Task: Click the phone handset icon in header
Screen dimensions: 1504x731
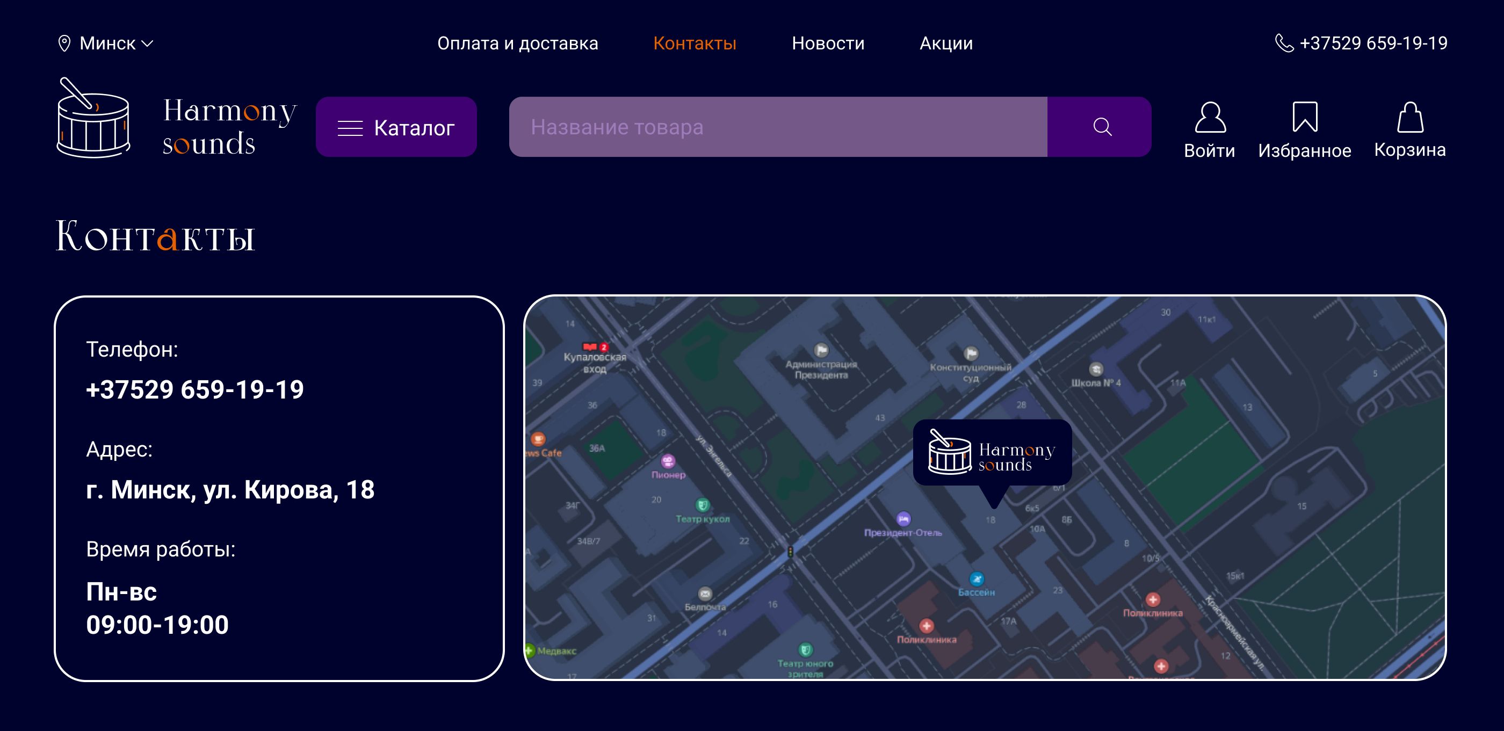Action: point(1284,42)
